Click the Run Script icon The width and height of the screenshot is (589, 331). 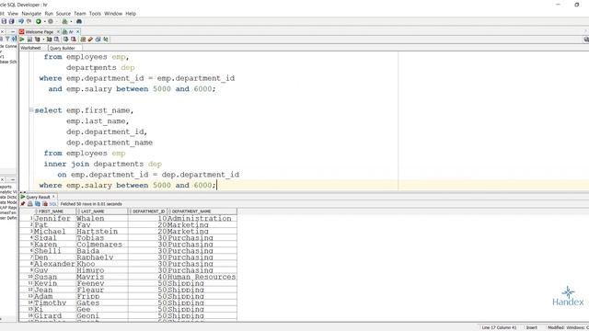pos(29,39)
